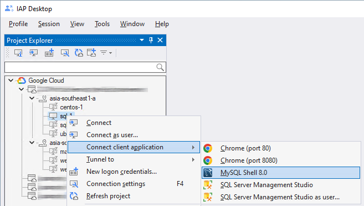Open the Tools menu

click(102, 24)
